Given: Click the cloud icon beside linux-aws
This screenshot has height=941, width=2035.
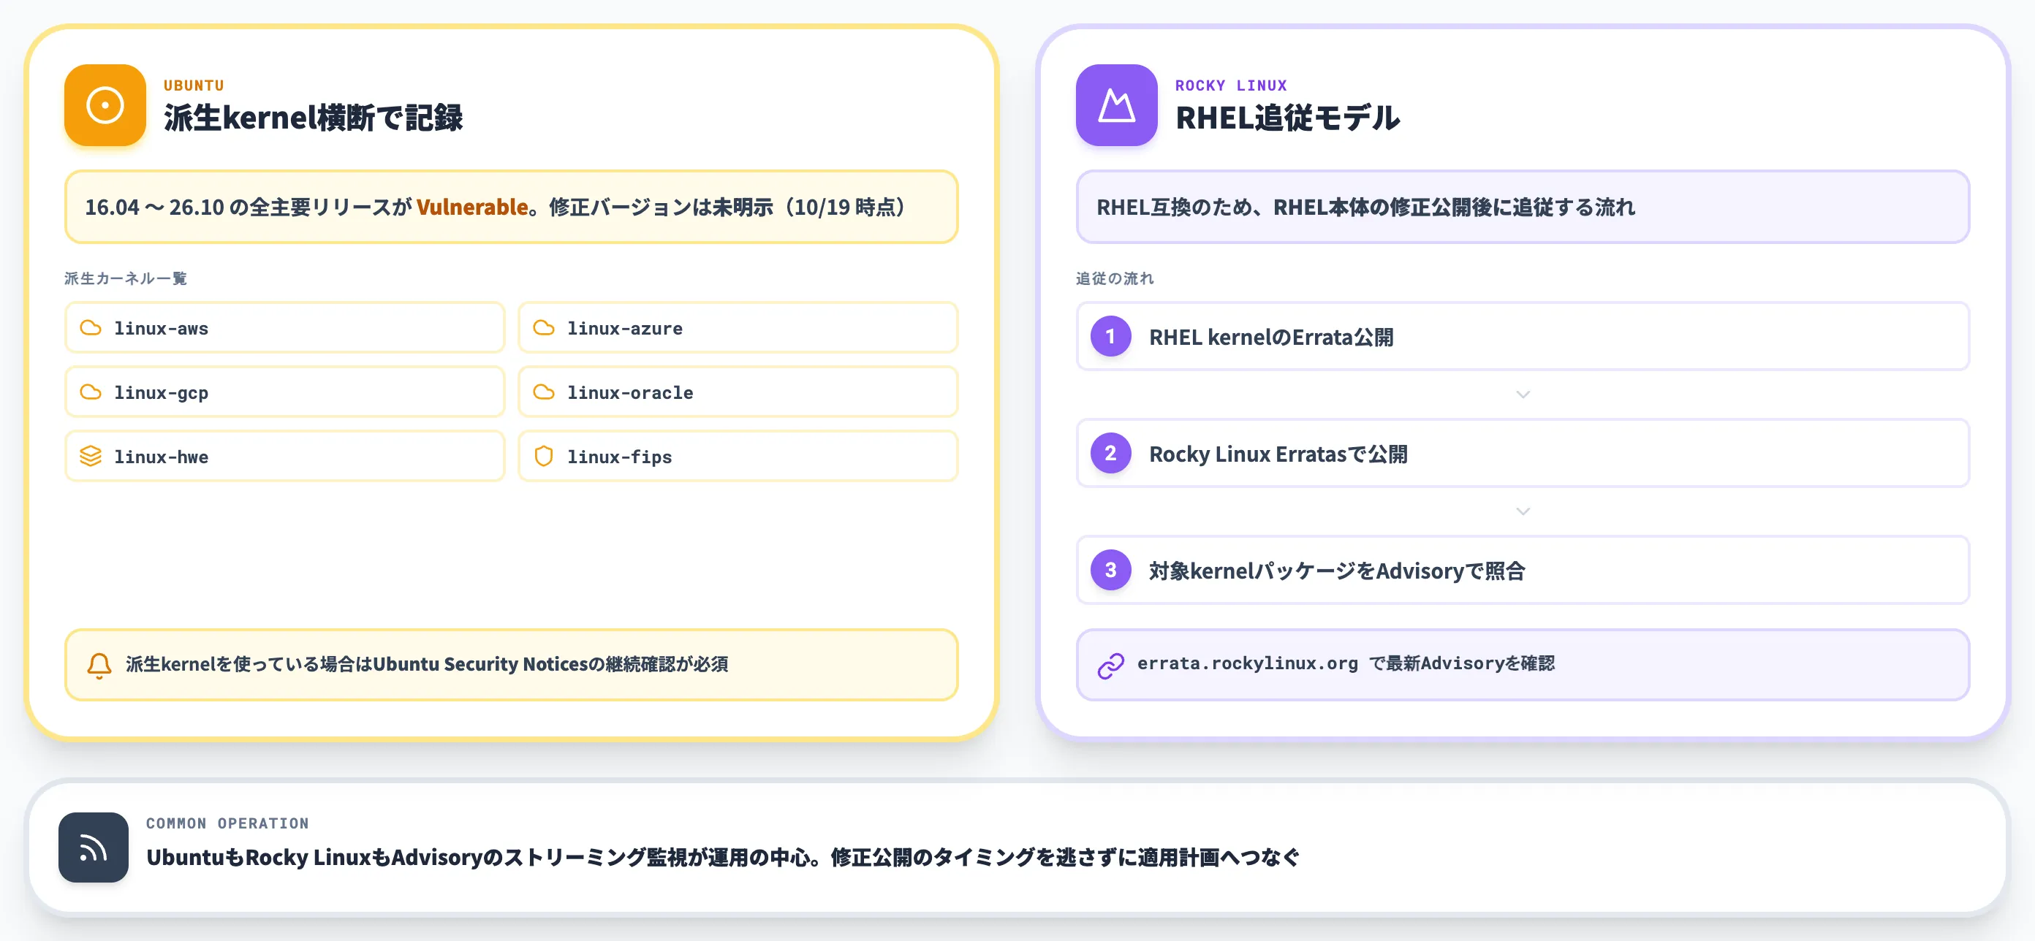Looking at the screenshot, I should point(91,327).
